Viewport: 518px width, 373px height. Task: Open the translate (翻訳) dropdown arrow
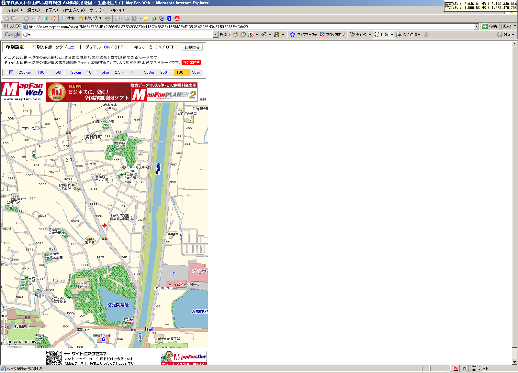(392, 35)
